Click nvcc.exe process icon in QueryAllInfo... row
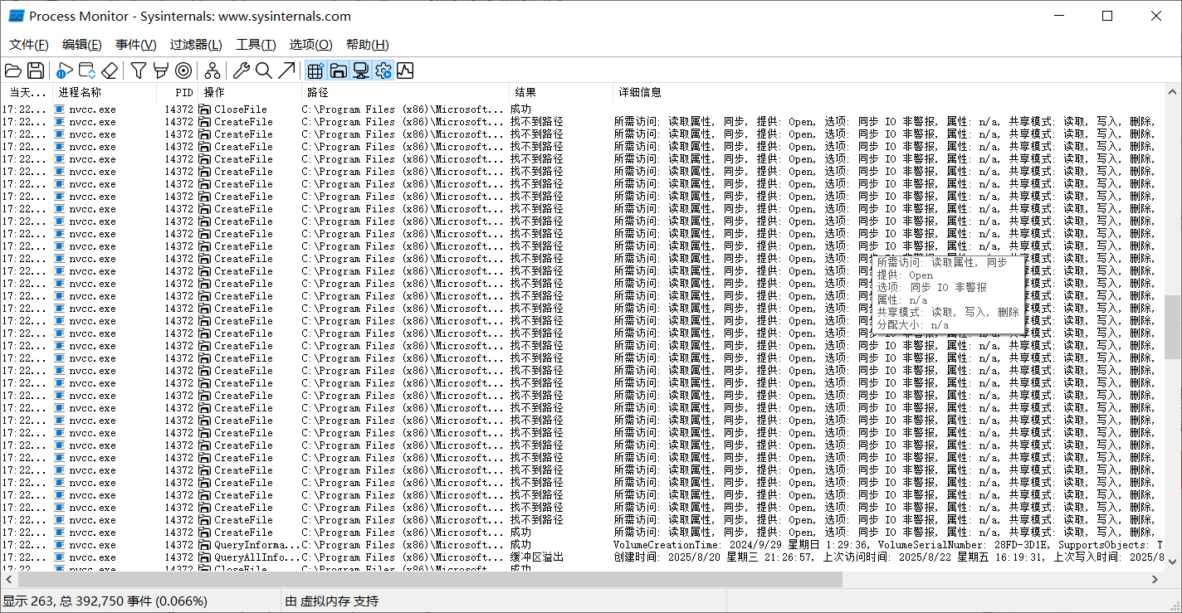1182x613 pixels. (59, 557)
